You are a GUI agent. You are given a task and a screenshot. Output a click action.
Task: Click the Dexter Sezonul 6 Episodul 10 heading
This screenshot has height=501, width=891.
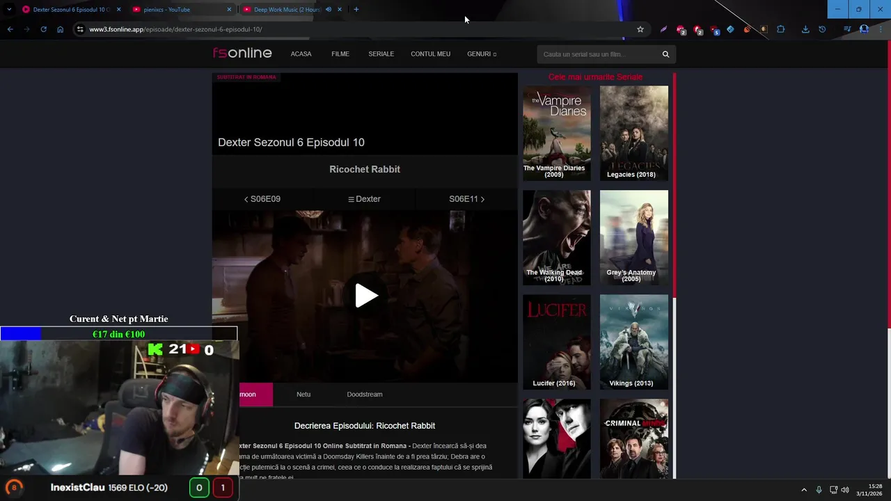point(291,142)
